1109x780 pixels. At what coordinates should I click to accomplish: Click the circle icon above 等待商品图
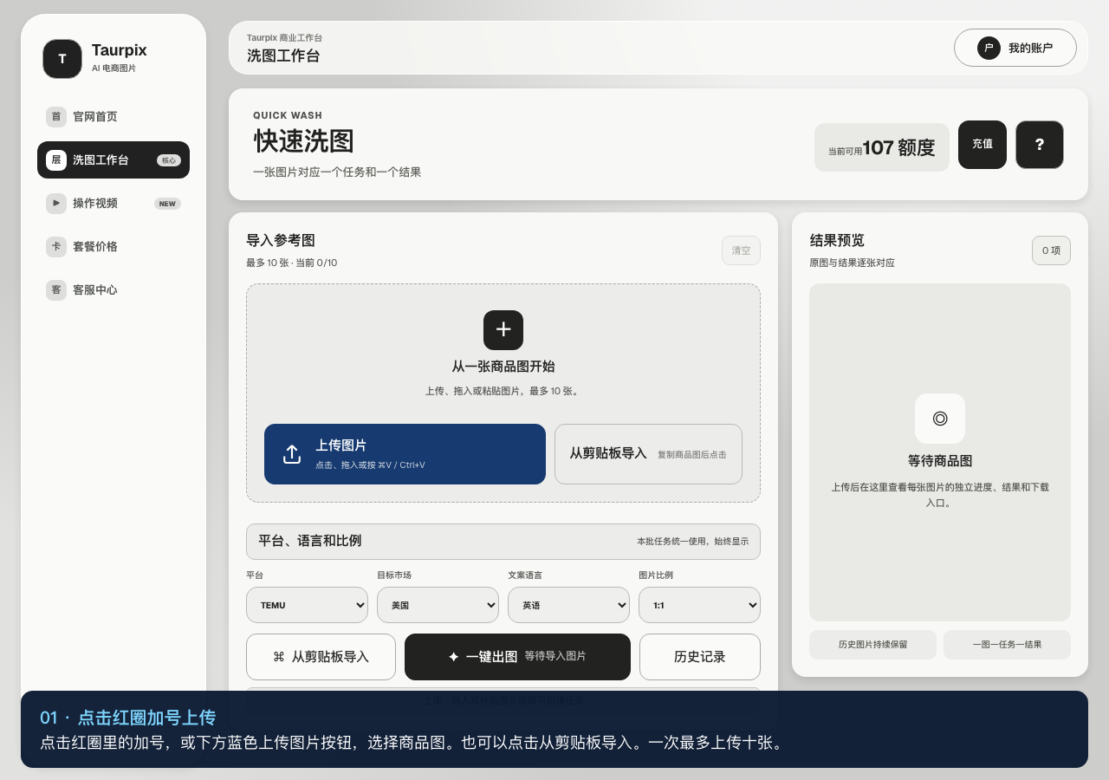940,419
